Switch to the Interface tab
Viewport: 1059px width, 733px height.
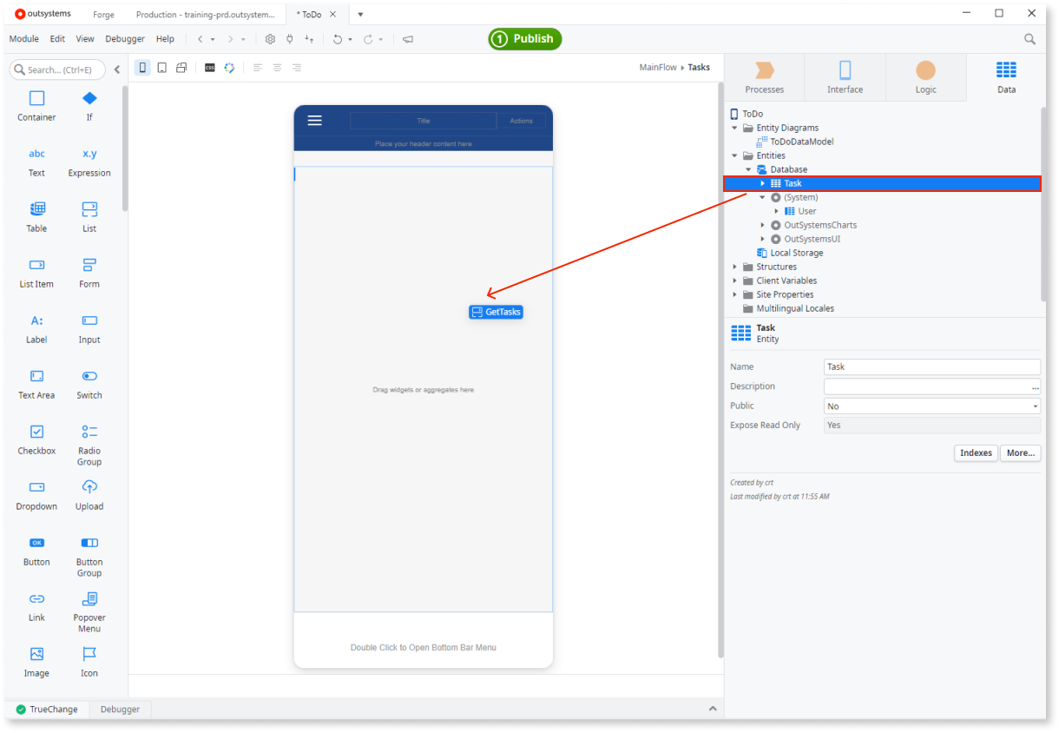click(x=844, y=76)
